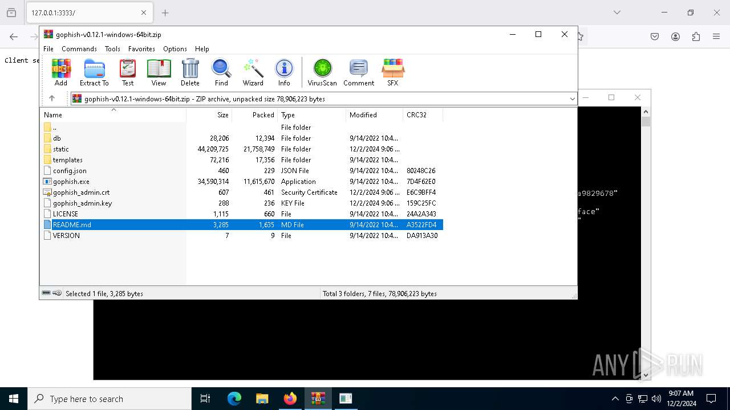Screen dimensions: 730x410
Task: Sort by the Packed column header
Action: [x=255, y=115]
